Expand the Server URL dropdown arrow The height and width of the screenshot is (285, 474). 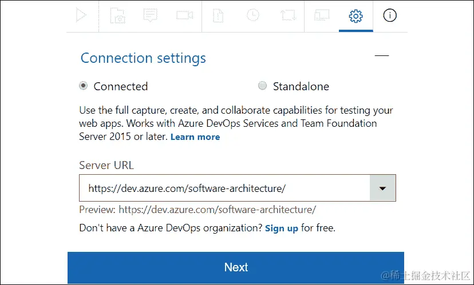(383, 188)
